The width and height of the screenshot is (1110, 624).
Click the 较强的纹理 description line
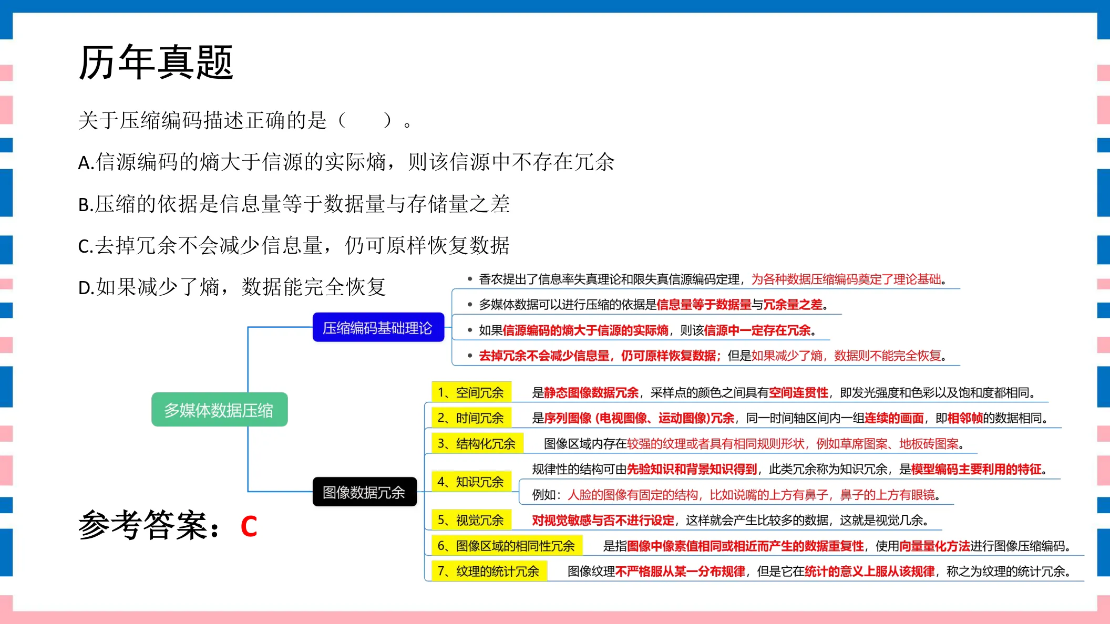[x=755, y=444]
